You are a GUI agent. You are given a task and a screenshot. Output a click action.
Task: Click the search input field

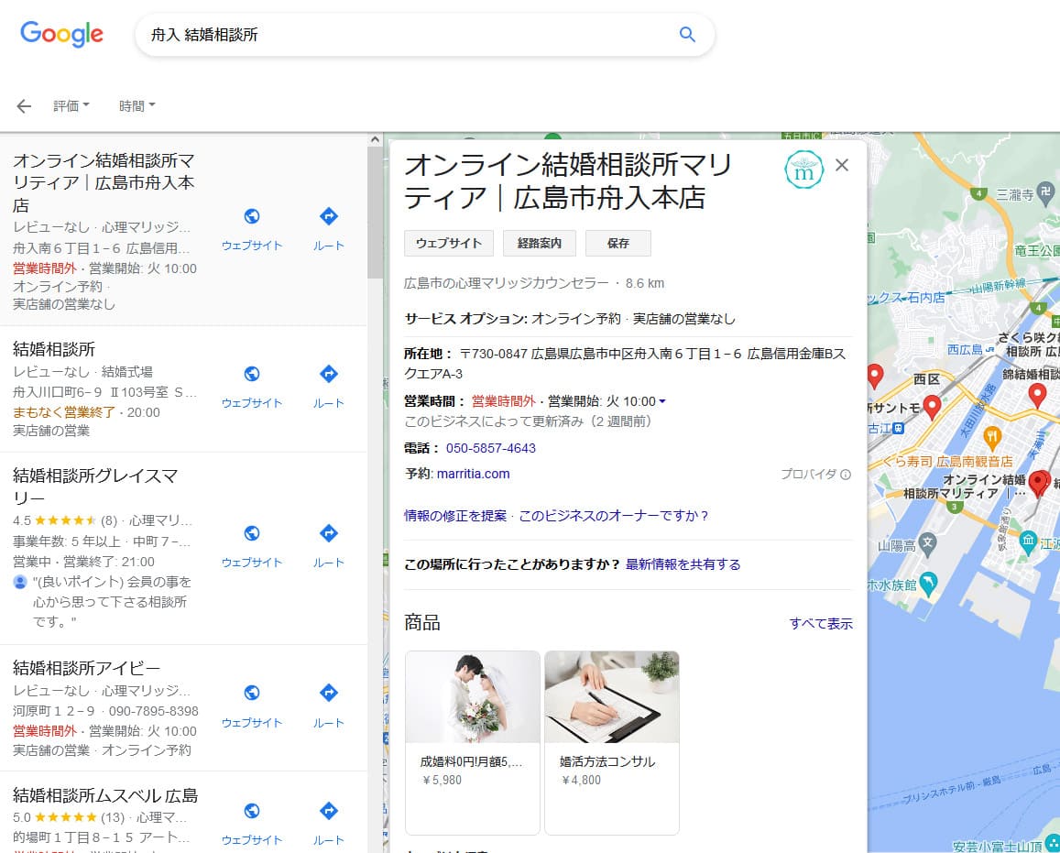(x=406, y=35)
